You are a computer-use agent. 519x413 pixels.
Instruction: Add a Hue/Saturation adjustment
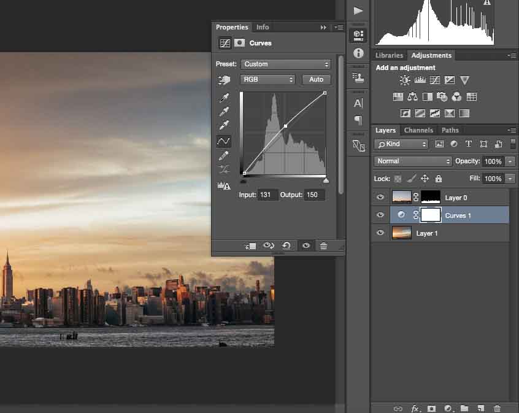click(x=398, y=97)
